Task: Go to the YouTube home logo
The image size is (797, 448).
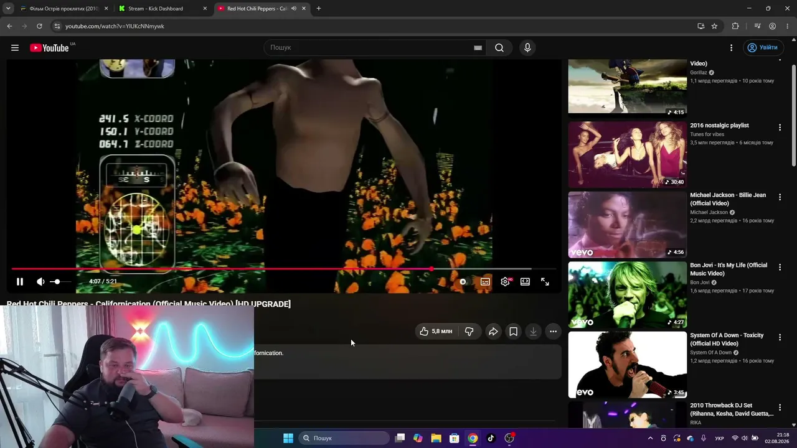Action: tap(50, 48)
